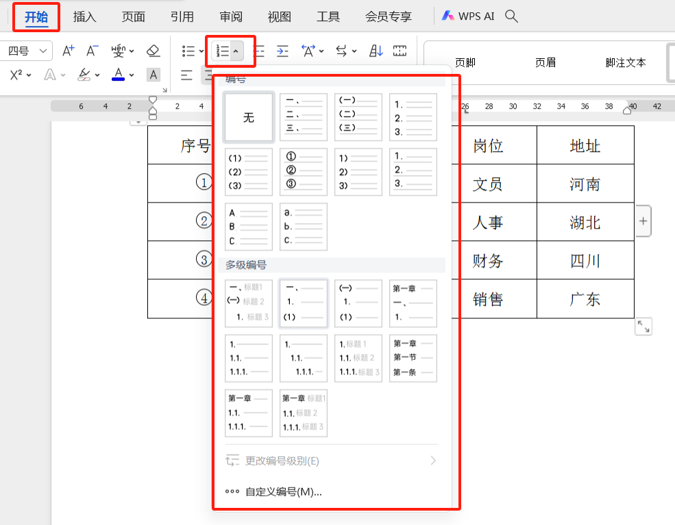
Task: Select the circled ①②③ numbering style
Action: pyautogui.click(x=304, y=172)
